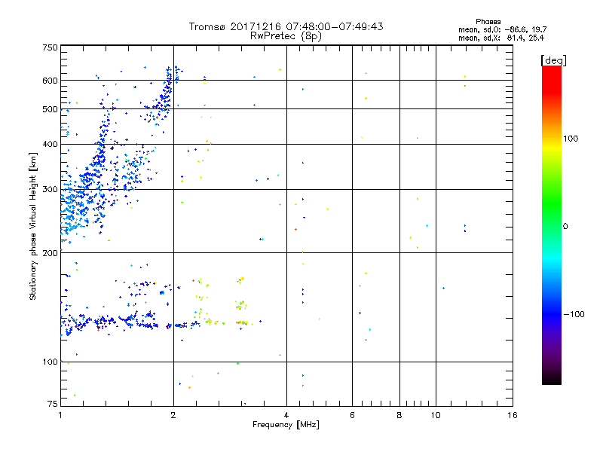Click the "Frequency [MHz]" axis title
This screenshot has width=603, height=452.
click(x=286, y=425)
